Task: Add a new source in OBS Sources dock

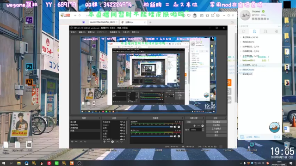Action: [x=105, y=142]
